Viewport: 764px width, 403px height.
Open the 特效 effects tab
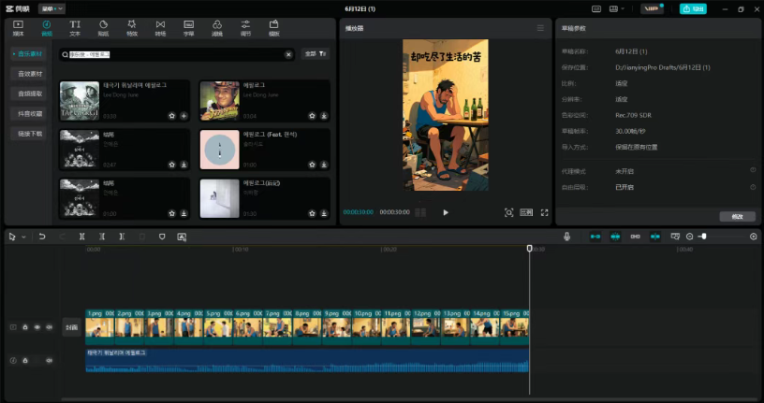[x=132, y=28]
